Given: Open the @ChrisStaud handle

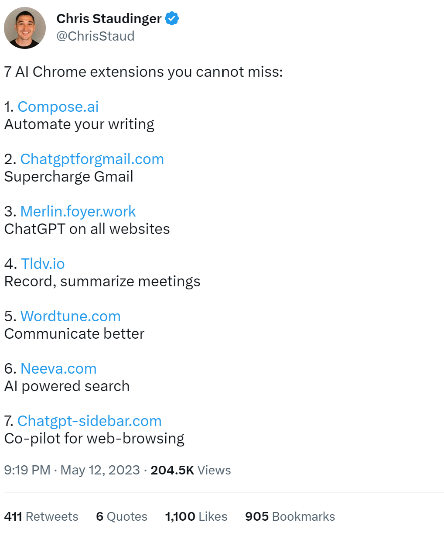Looking at the screenshot, I should coord(96,36).
